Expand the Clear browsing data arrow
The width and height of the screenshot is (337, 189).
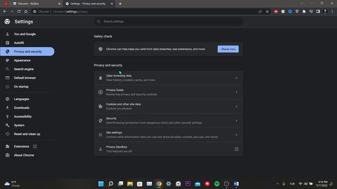coord(236,78)
